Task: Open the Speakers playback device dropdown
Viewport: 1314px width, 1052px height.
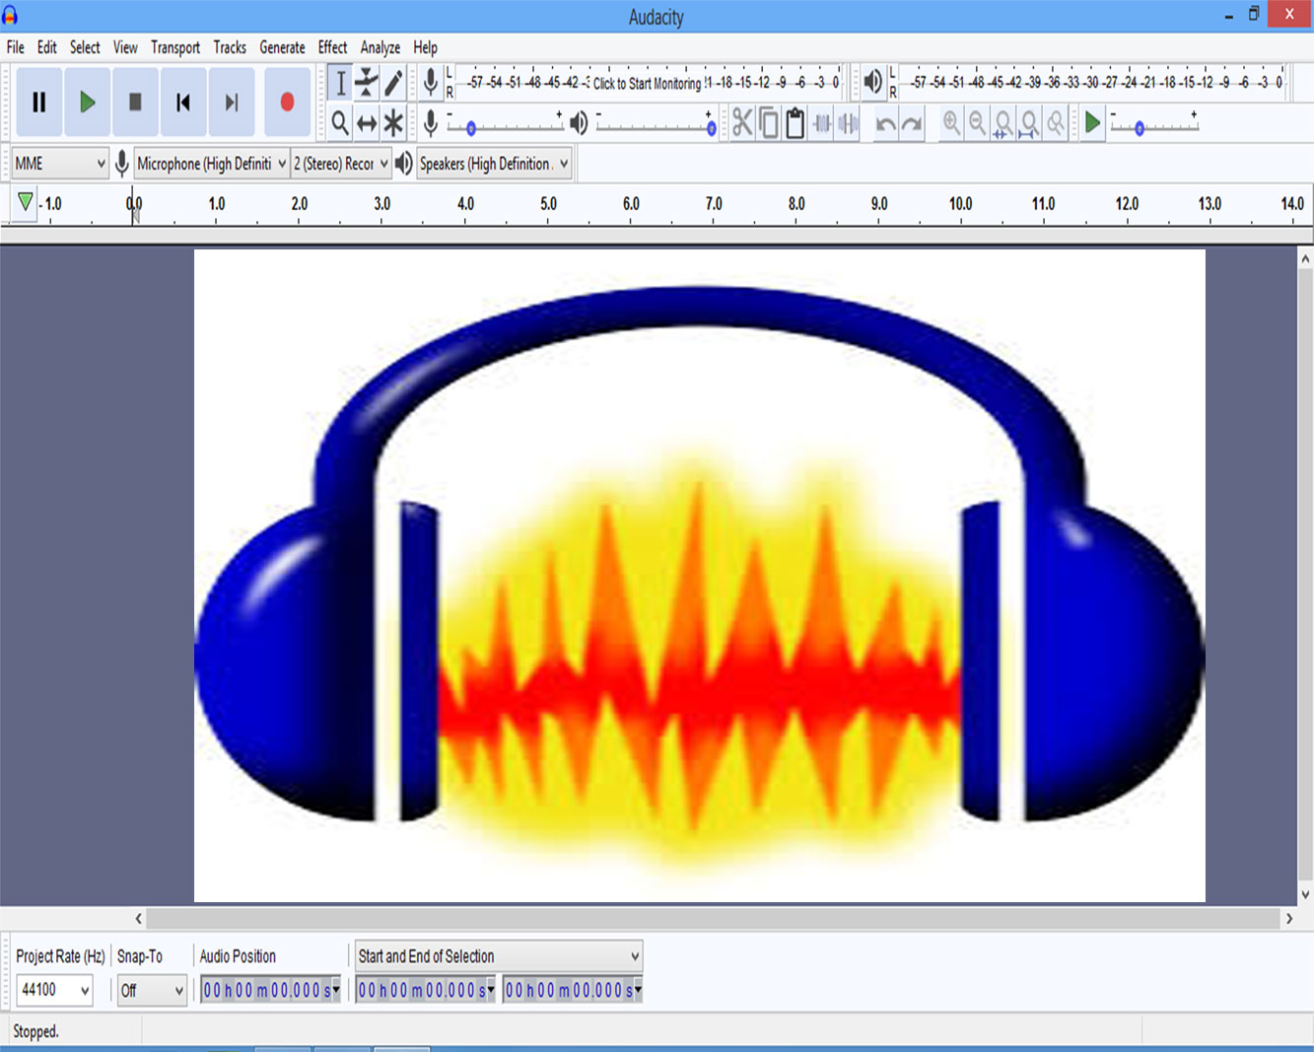Action: tap(494, 164)
